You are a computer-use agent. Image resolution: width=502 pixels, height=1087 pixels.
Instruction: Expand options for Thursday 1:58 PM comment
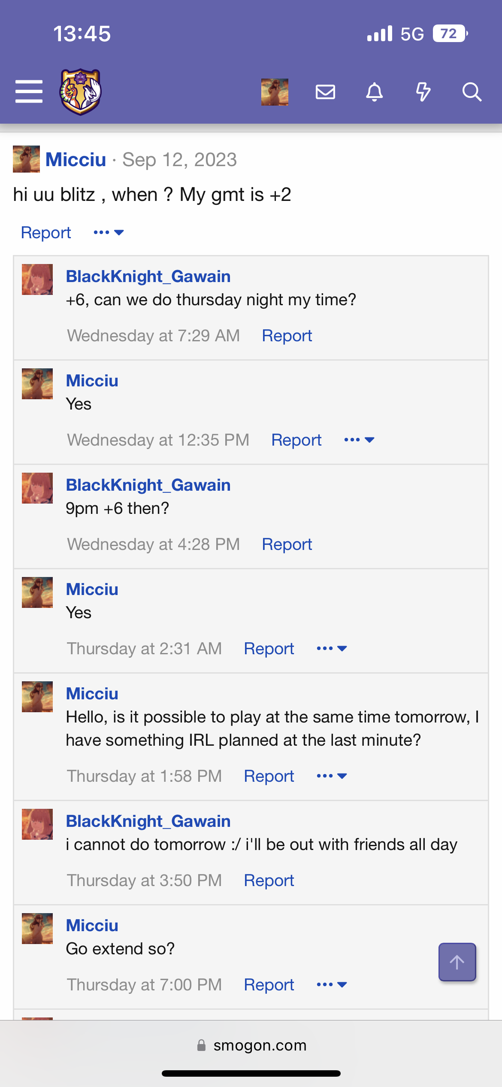coord(332,776)
